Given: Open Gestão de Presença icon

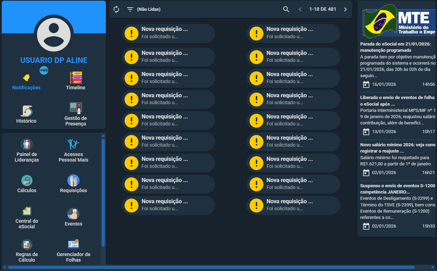Looking at the screenshot, I should tap(76, 108).
